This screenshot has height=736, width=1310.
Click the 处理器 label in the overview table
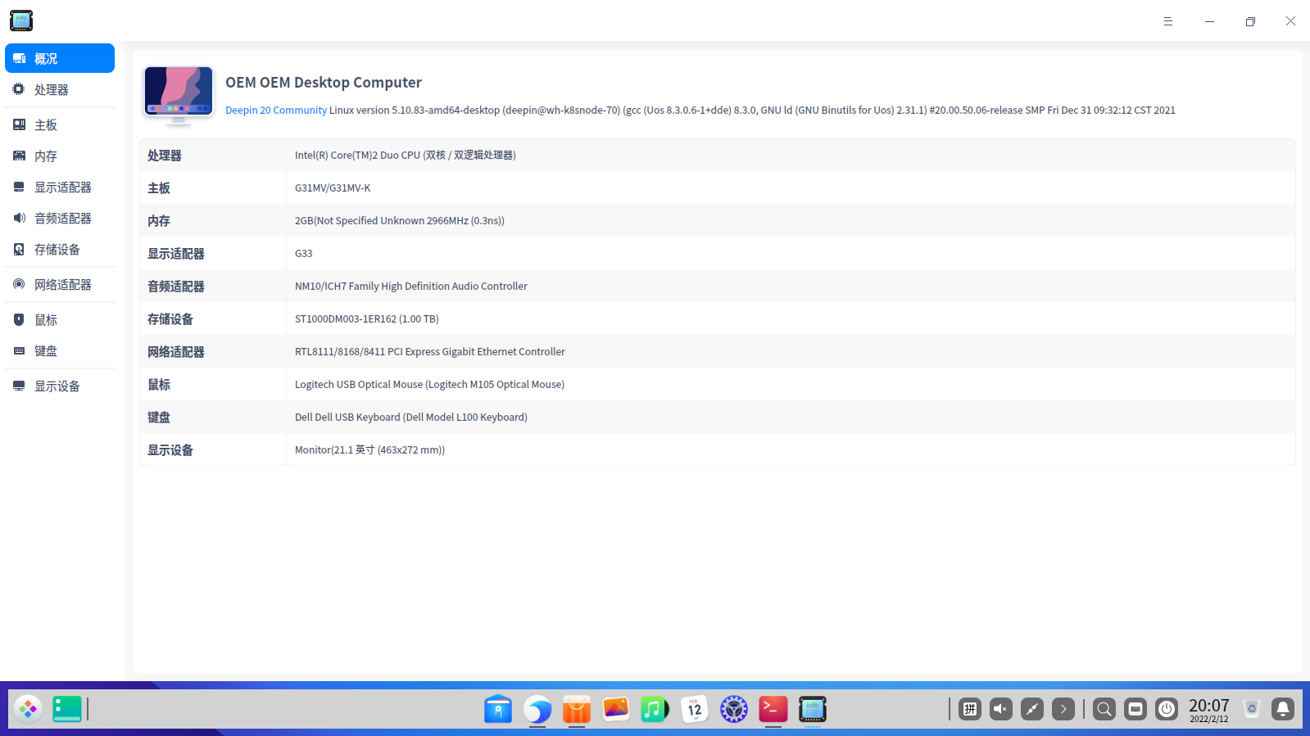point(165,156)
